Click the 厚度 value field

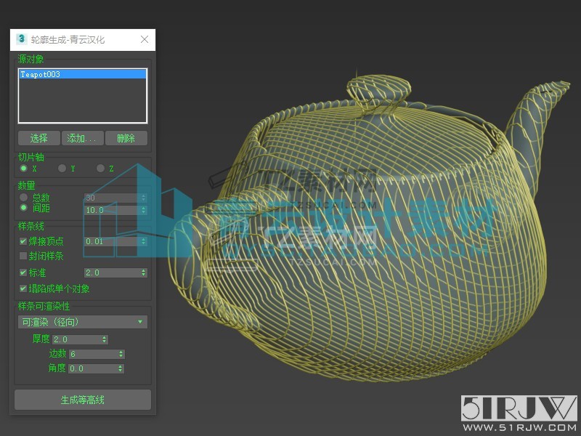(x=77, y=339)
